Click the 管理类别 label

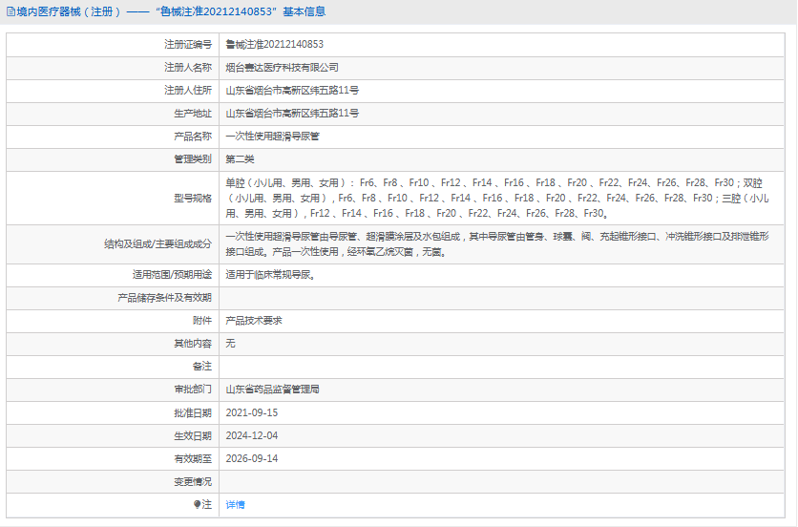click(x=193, y=158)
